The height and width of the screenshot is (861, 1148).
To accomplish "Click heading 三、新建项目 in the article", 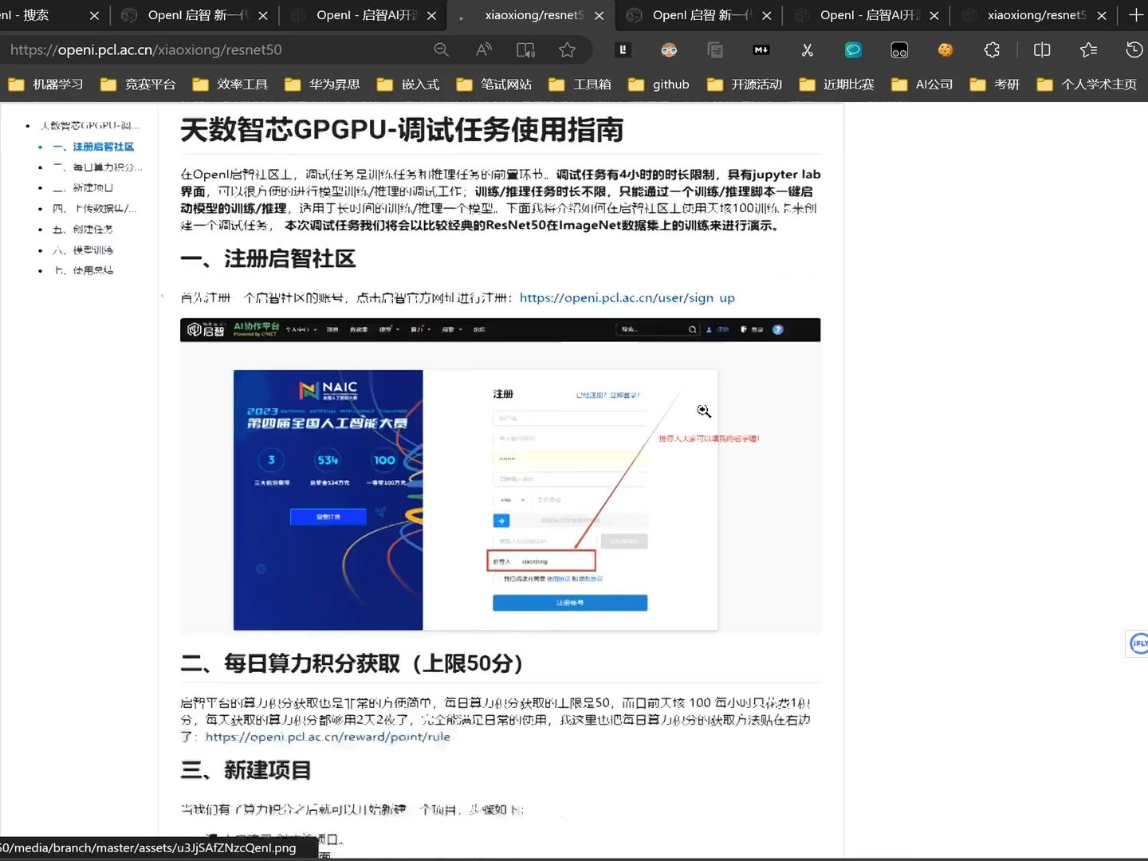I will 246,770.
